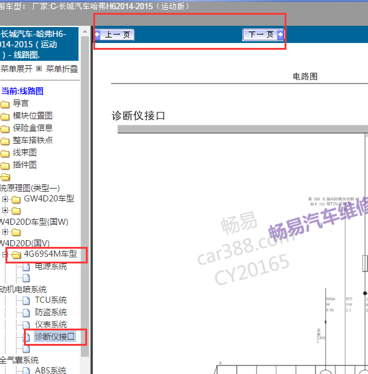The height and width of the screenshot is (374, 368).
Task: Select W4D20D车型(国W) label
Action: [34, 222]
